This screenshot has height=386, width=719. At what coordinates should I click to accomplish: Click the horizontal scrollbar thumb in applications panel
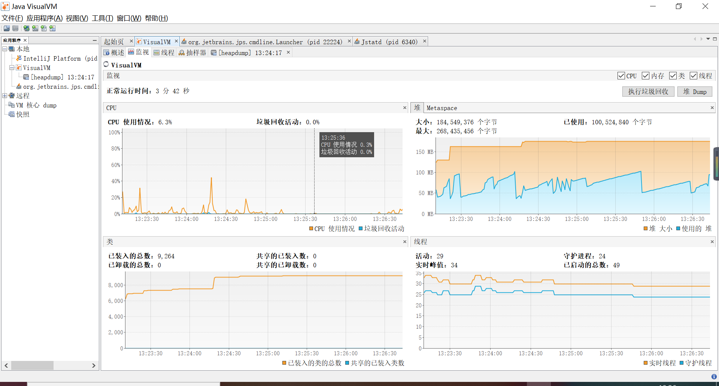[x=32, y=365]
